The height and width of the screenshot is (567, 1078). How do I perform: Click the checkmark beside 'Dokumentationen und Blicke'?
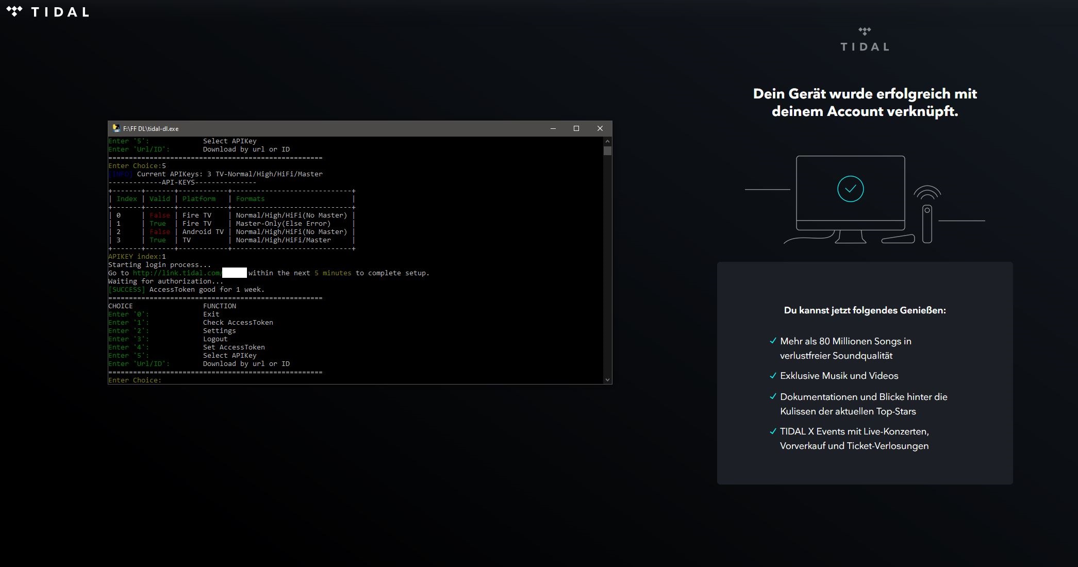tap(772, 396)
